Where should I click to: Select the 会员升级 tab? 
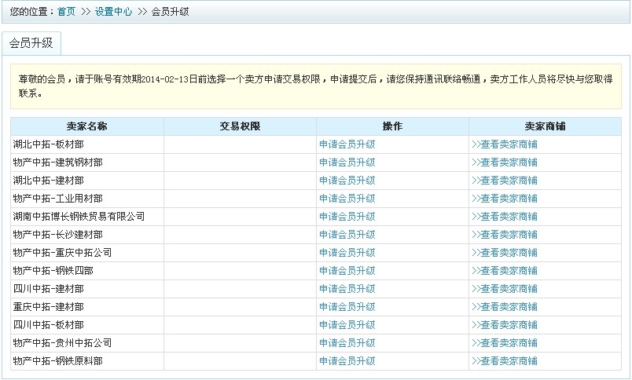[31, 43]
